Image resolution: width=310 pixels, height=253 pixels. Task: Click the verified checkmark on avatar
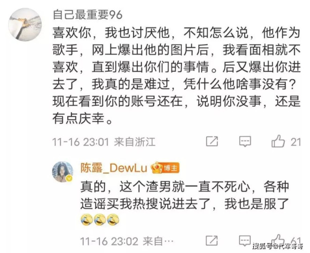69,179
